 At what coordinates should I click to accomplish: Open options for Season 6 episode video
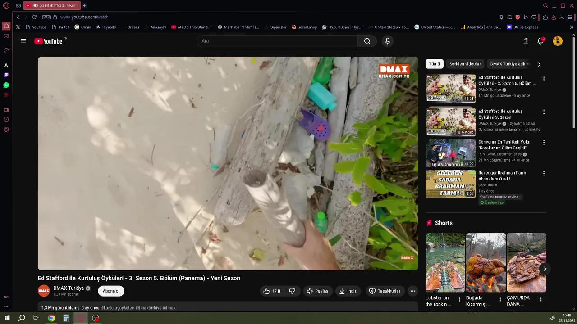pos(544,78)
